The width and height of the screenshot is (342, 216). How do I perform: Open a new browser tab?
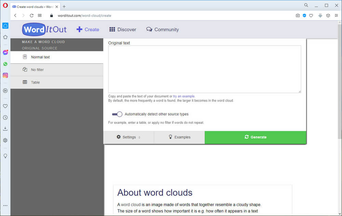[x=64, y=7]
